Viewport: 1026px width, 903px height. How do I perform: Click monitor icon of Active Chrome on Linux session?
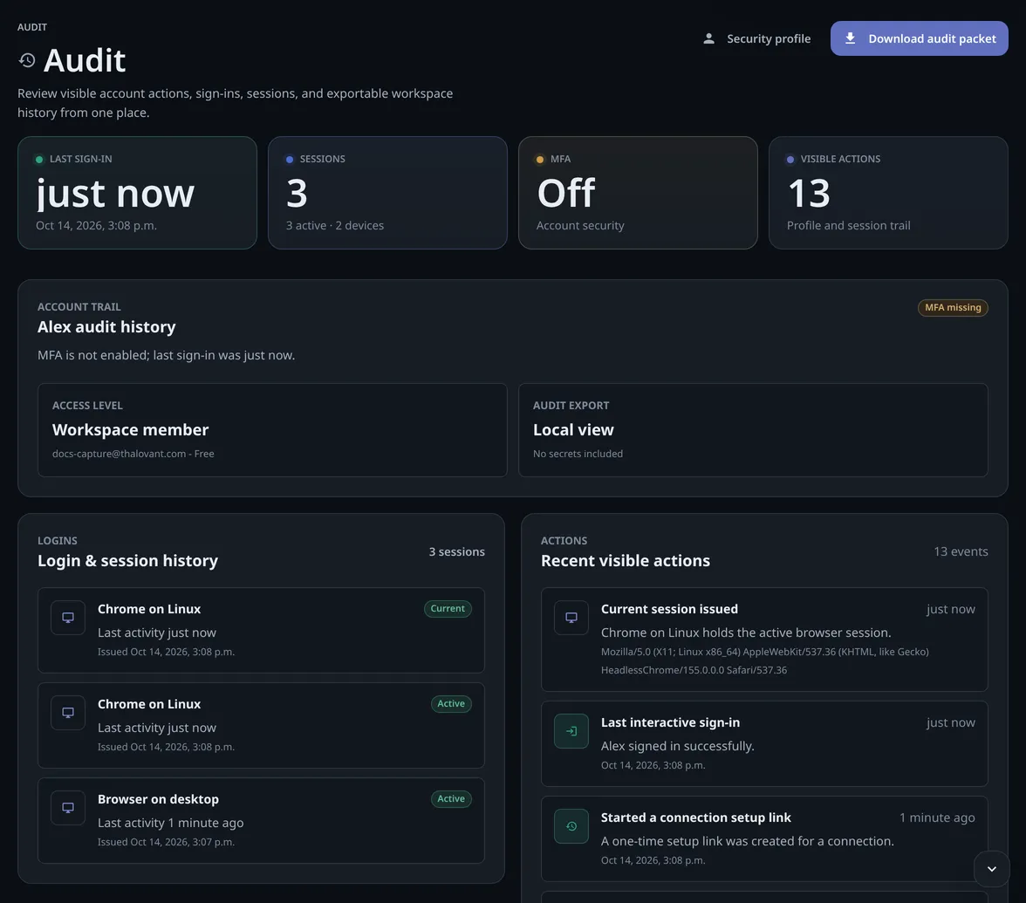[68, 713]
